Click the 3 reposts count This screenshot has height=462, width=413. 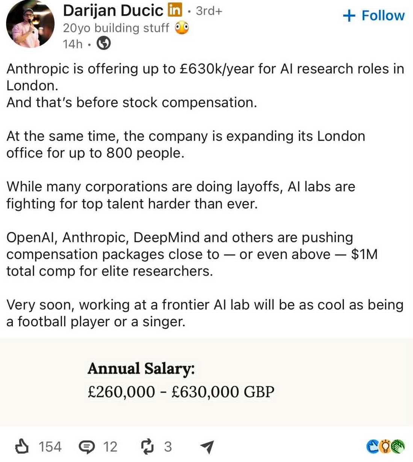(x=168, y=447)
